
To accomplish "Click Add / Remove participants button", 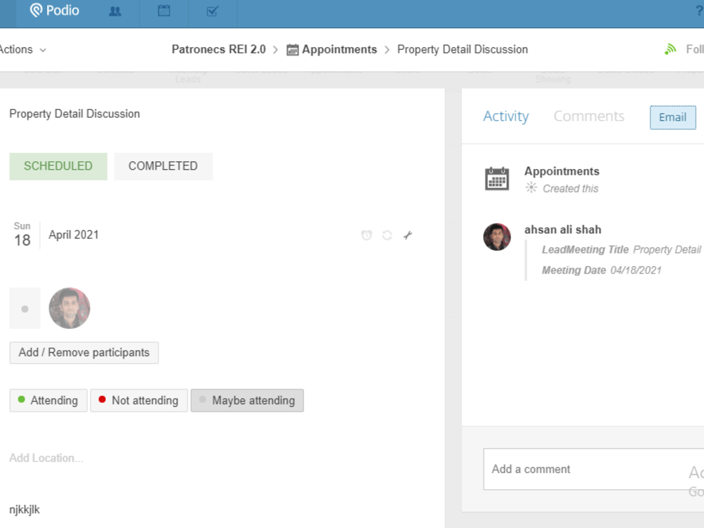I will [x=84, y=353].
